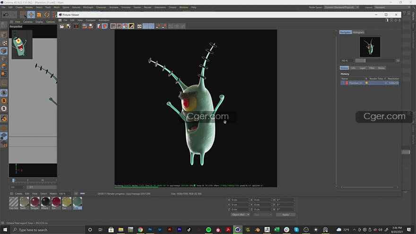Open Picture Viewer hamburger menu

[60, 20]
